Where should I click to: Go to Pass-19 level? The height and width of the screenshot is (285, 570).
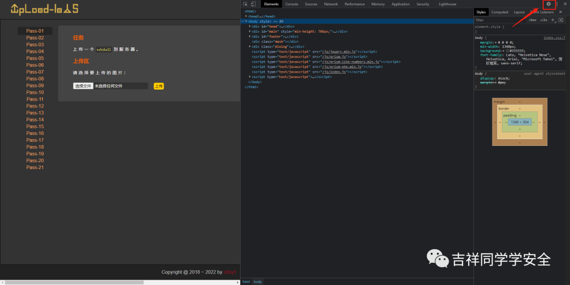click(35, 154)
